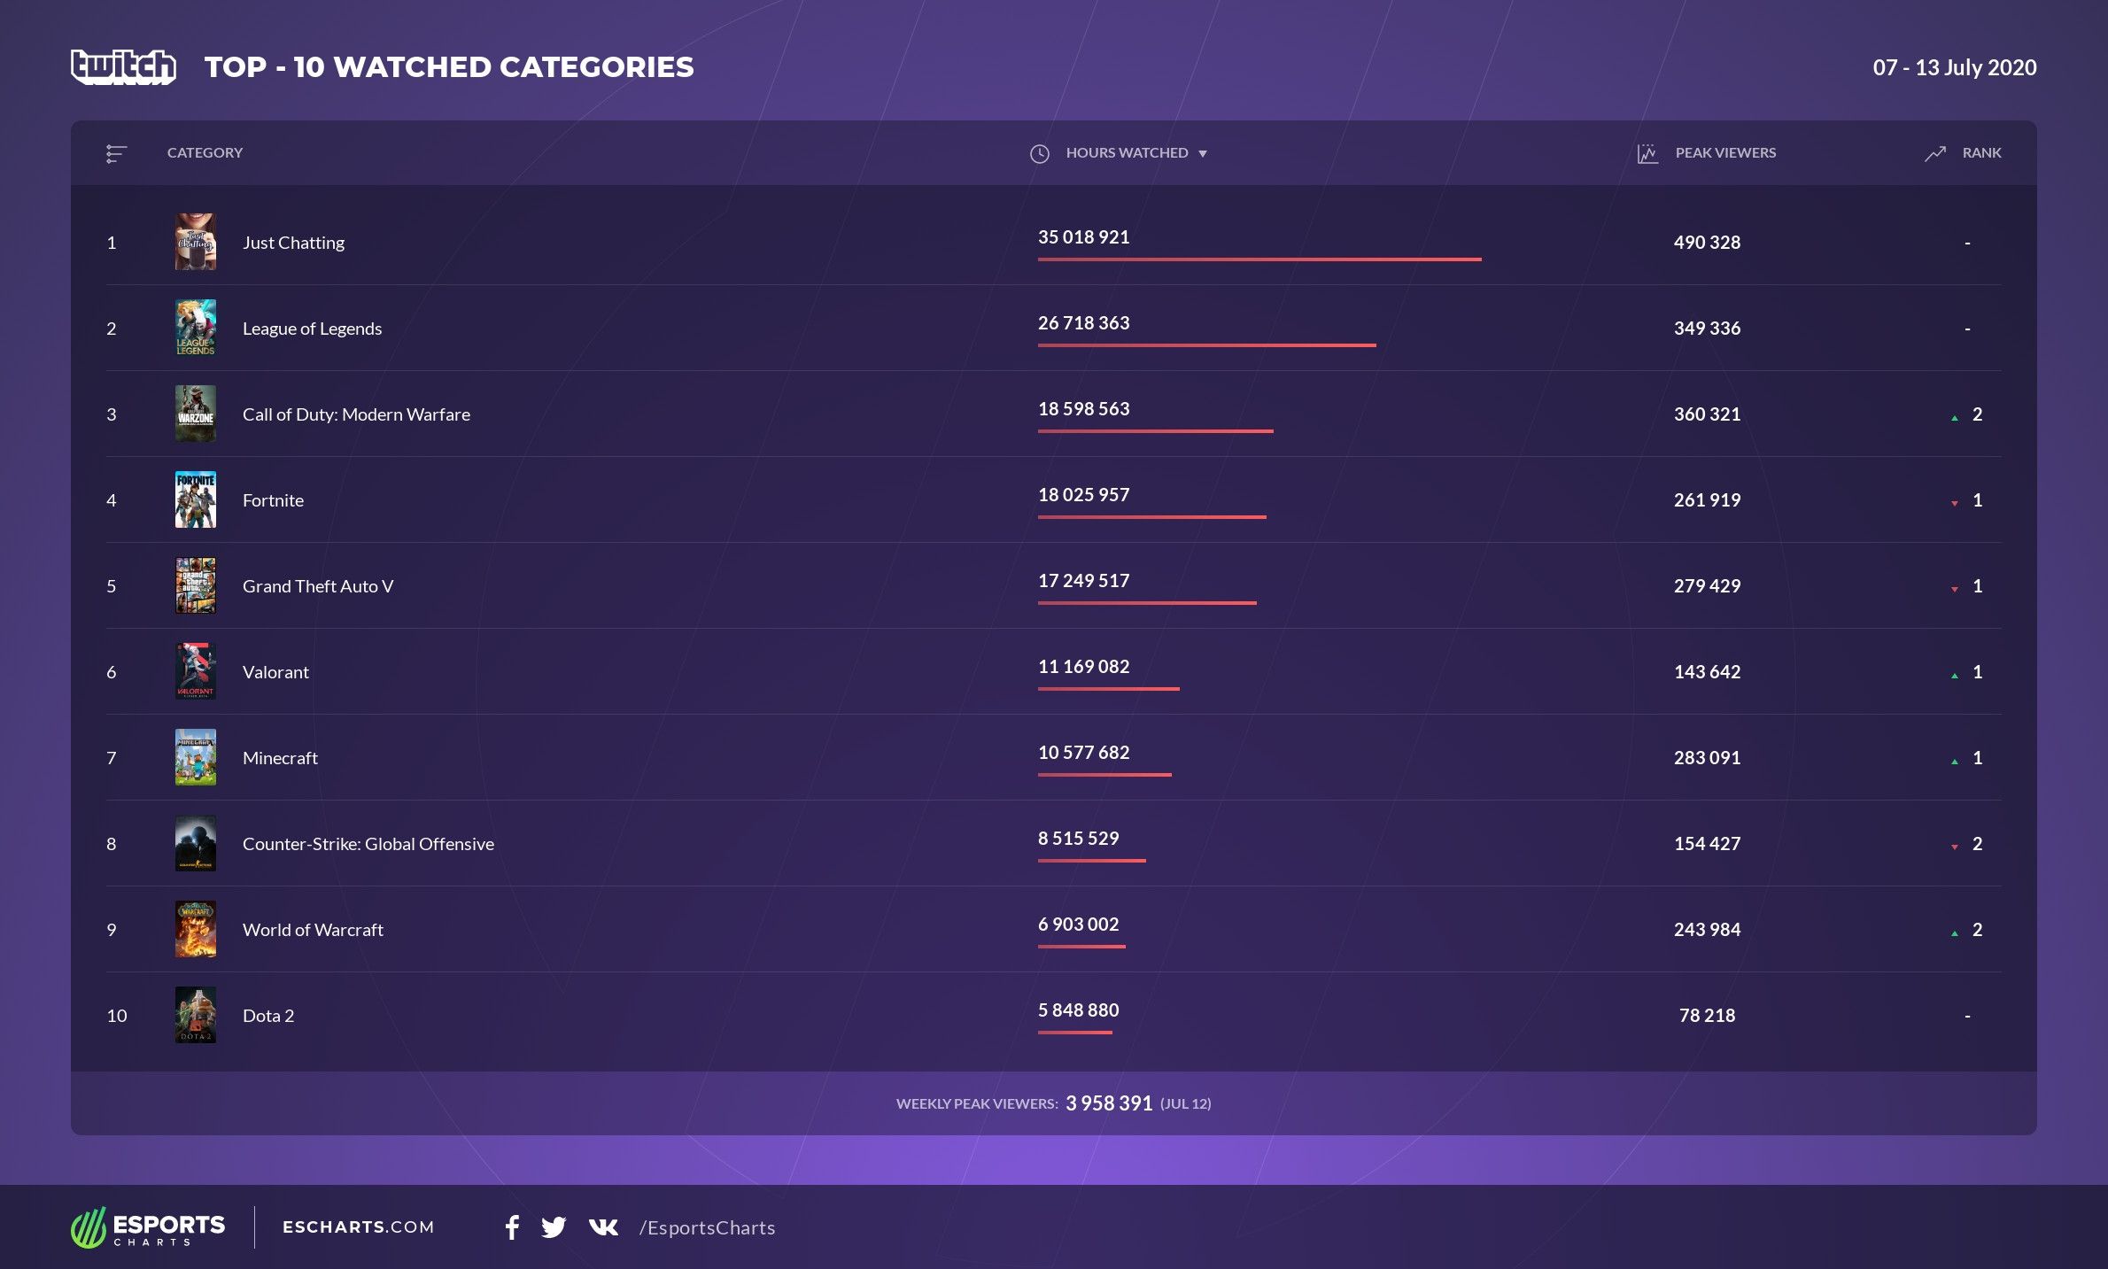Click the weekly peak viewers 3 958 391
This screenshot has height=1269, width=2108.
pyautogui.click(x=1109, y=1103)
